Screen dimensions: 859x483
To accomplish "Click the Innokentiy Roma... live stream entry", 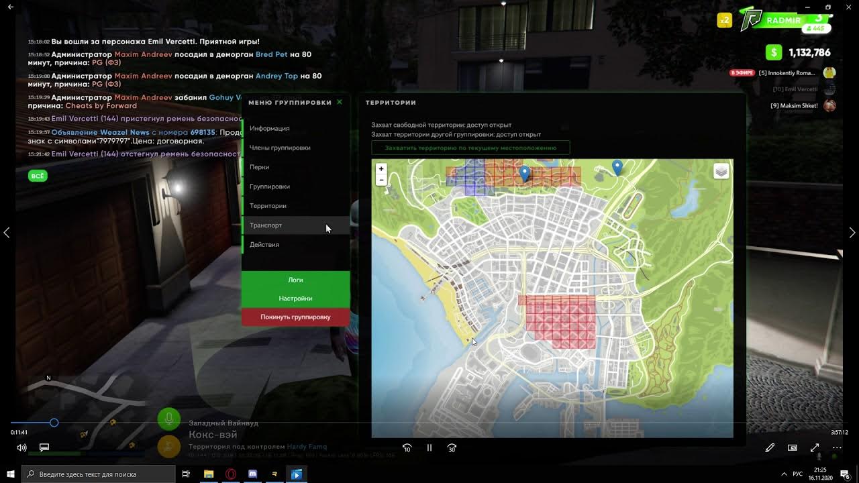I will pos(782,72).
